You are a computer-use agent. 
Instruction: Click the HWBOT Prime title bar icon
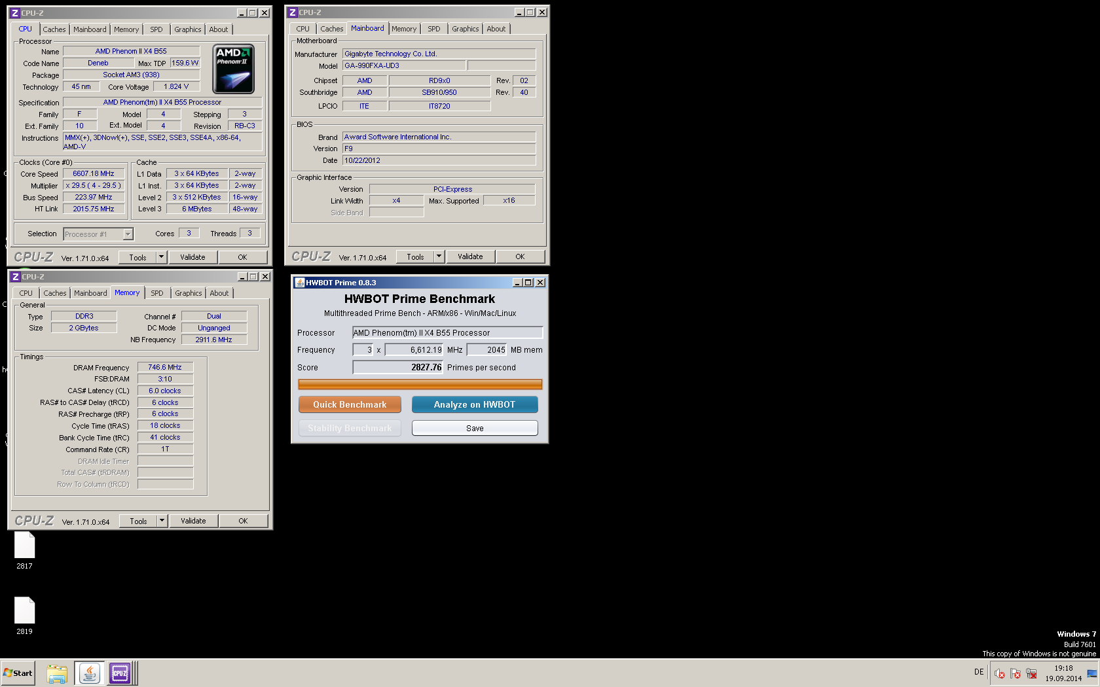[300, 283]
